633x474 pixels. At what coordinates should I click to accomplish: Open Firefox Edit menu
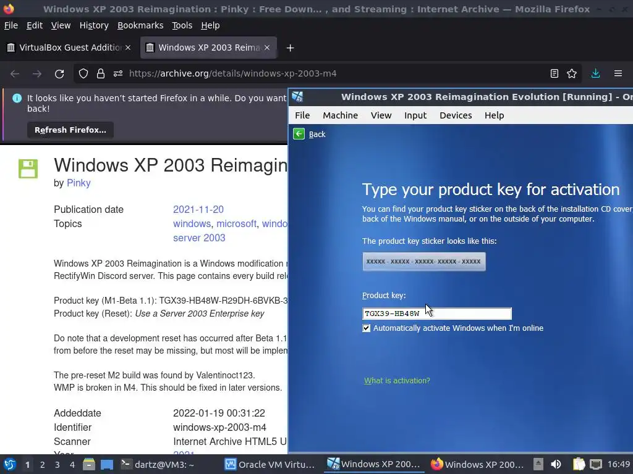click(35, 25)
